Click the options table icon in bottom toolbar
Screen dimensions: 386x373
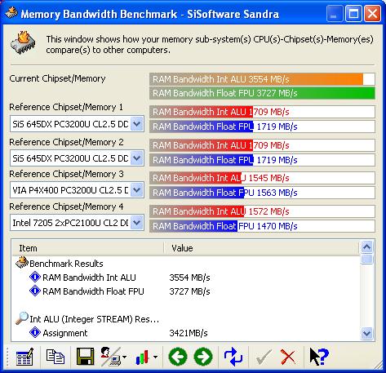24,357
